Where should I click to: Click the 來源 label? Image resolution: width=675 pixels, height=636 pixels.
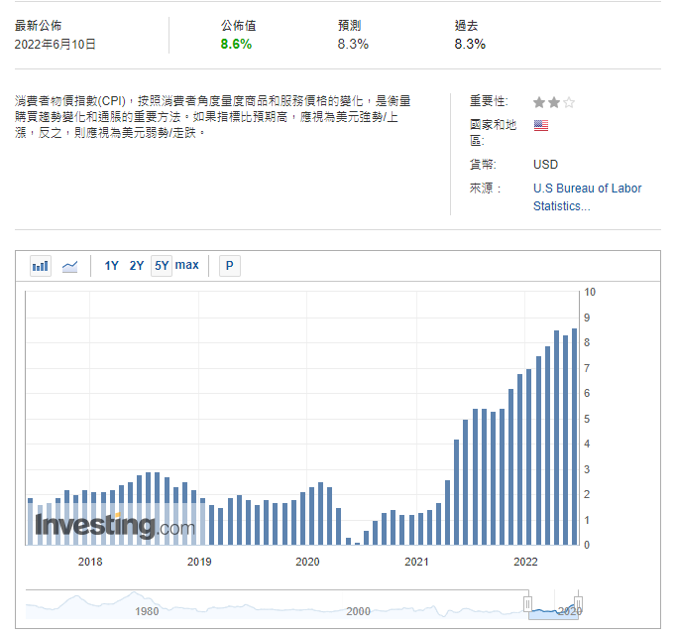click(x=485, y=189)
